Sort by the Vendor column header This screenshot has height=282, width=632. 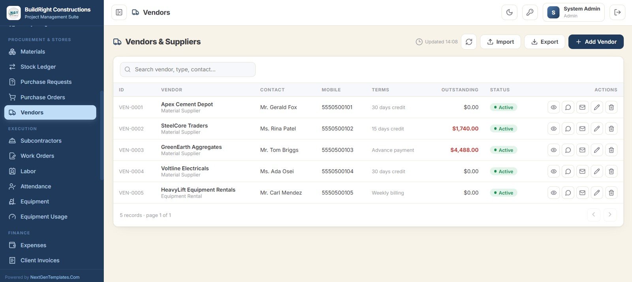171,90
